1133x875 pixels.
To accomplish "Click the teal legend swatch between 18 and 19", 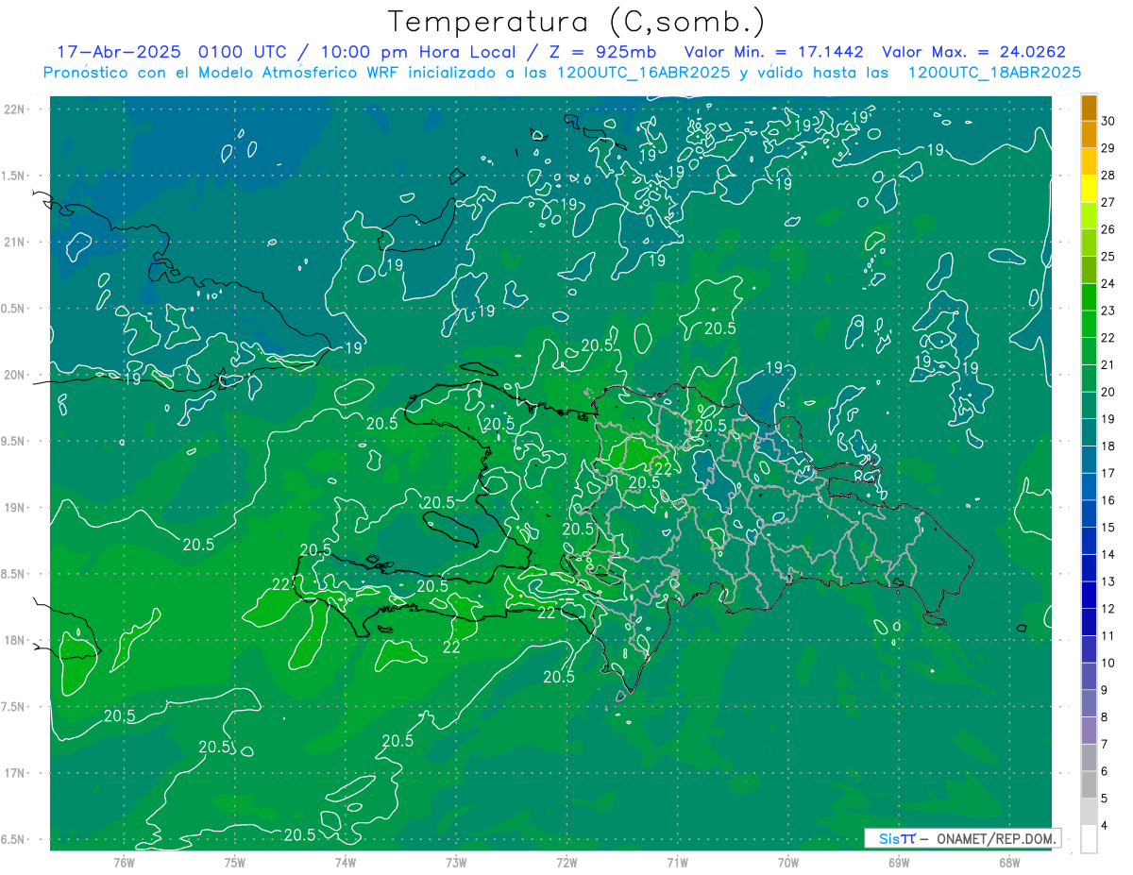I will pos(1089,432).
